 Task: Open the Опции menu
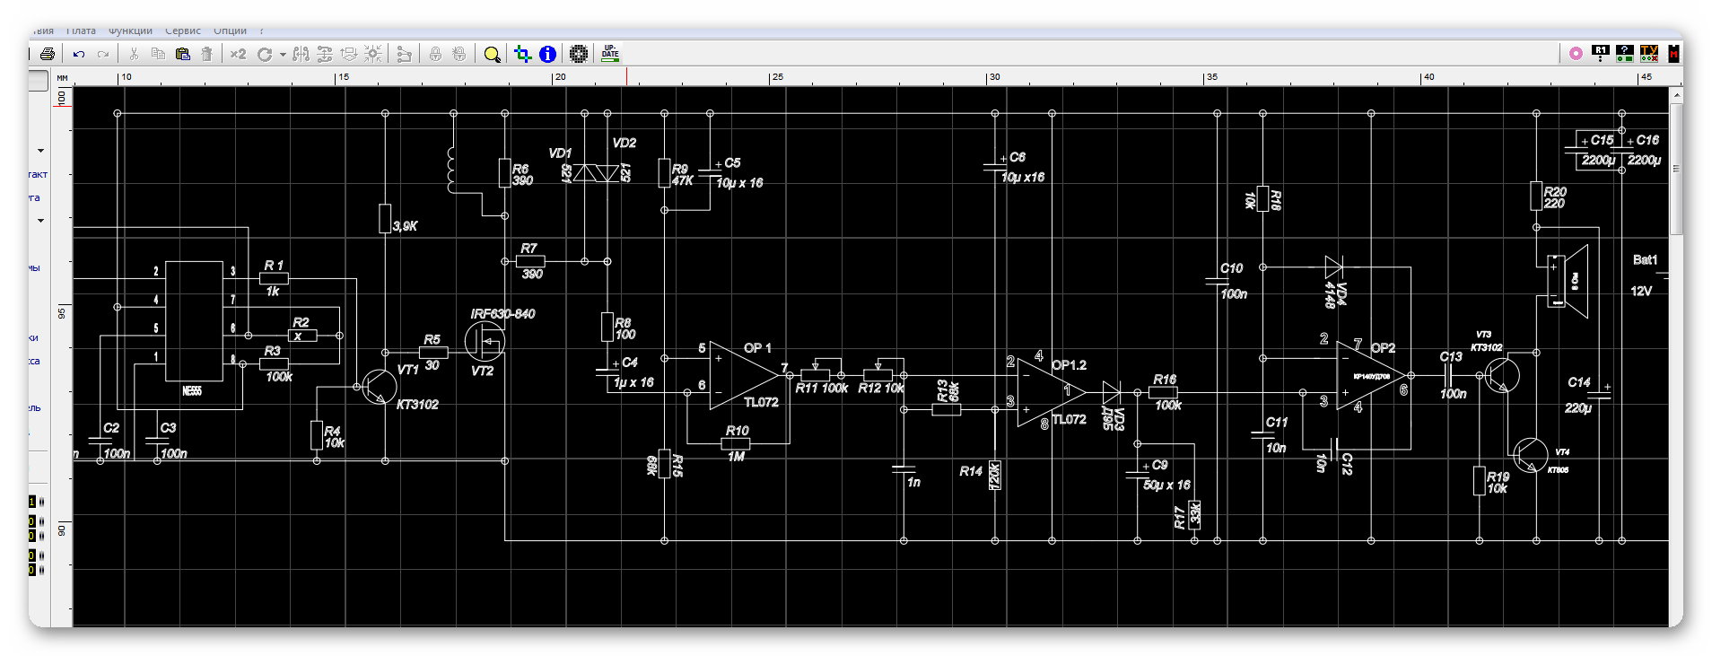(230, 31)
